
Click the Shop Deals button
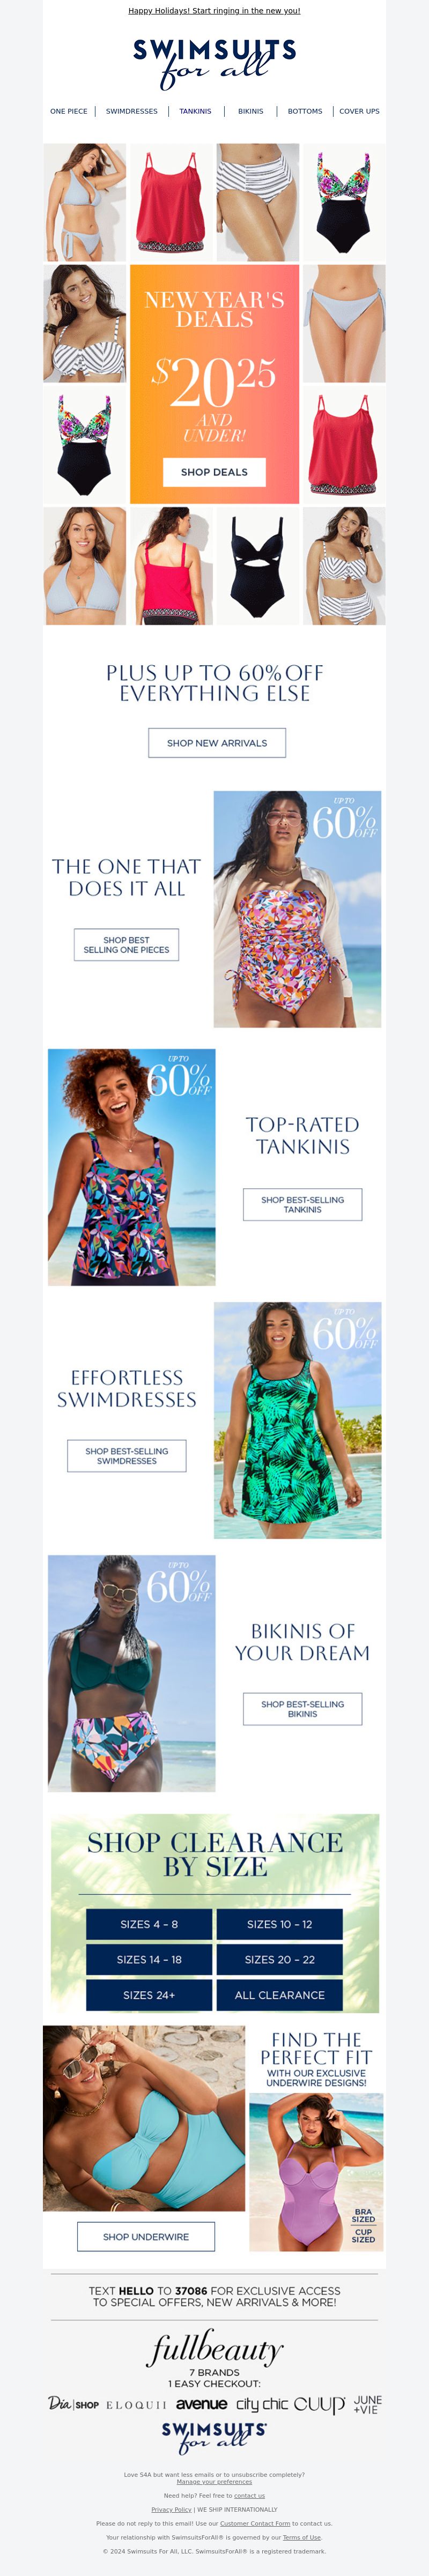click(214, 472)
